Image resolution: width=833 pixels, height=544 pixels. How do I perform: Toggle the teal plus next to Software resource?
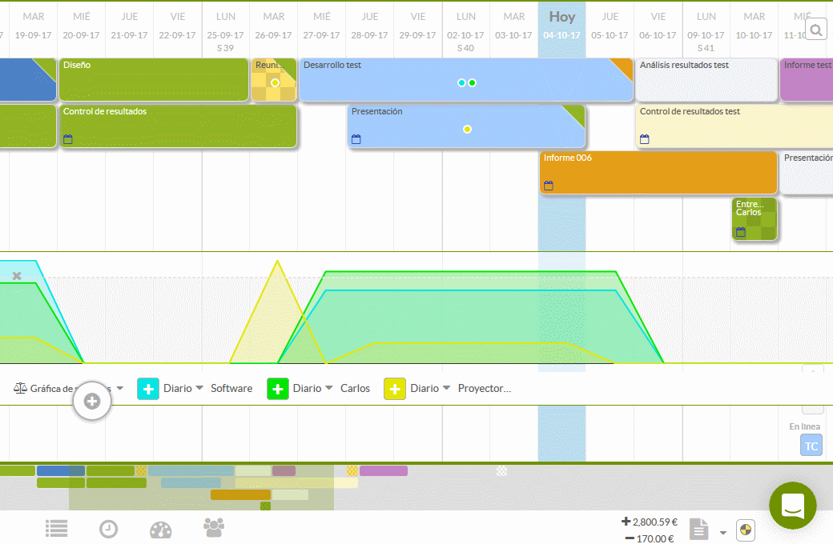(147, 388)
